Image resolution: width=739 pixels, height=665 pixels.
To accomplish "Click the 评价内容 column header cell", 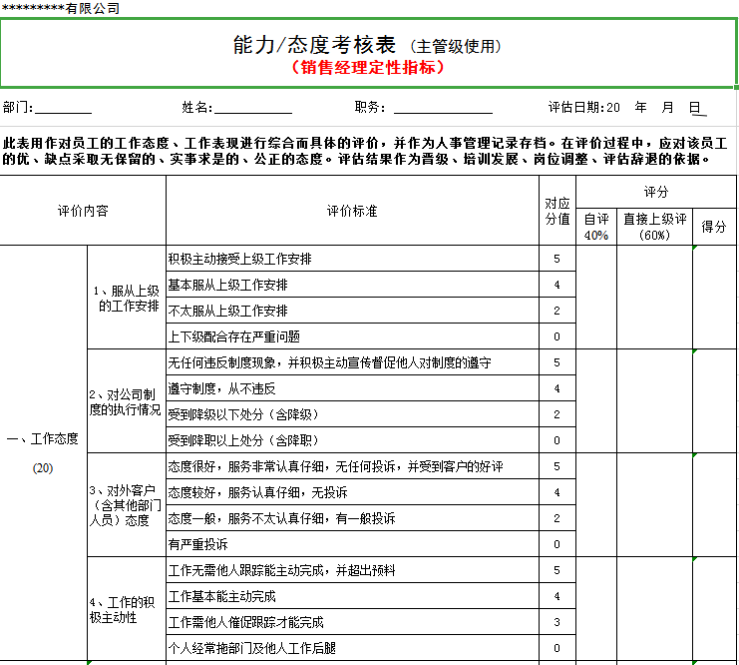I will (83, 212).
